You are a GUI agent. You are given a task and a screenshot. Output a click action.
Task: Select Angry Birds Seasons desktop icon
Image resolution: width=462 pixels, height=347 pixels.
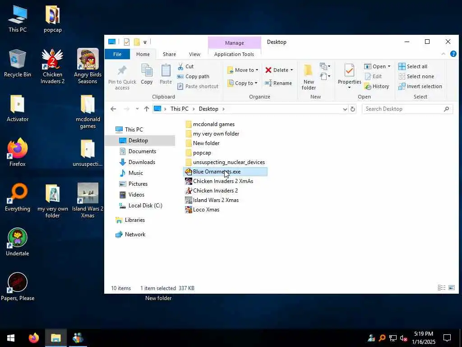click(x=88, y=66)
